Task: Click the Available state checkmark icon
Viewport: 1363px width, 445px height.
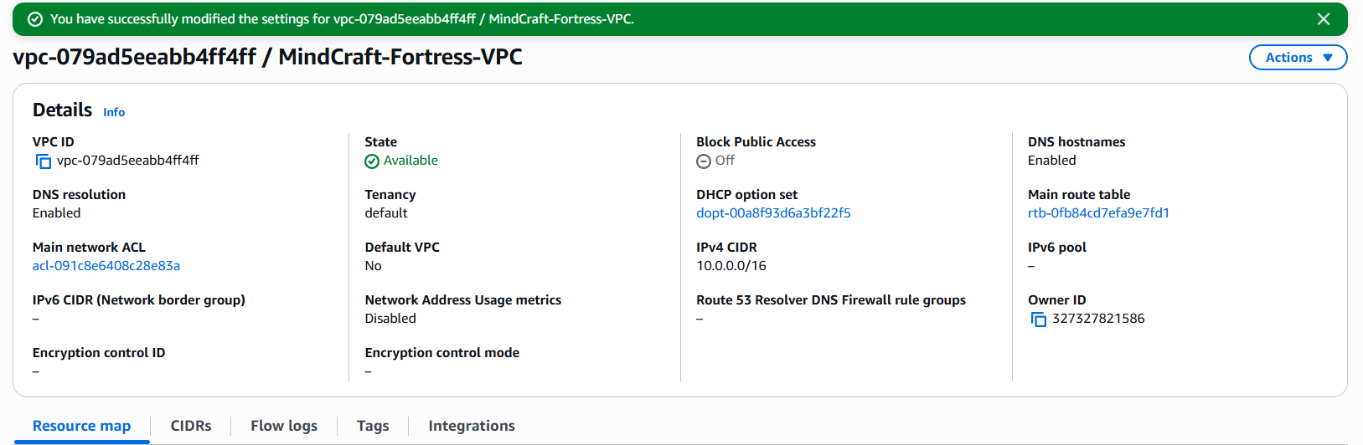Action: pyautogui.click(x=372, y=161)
